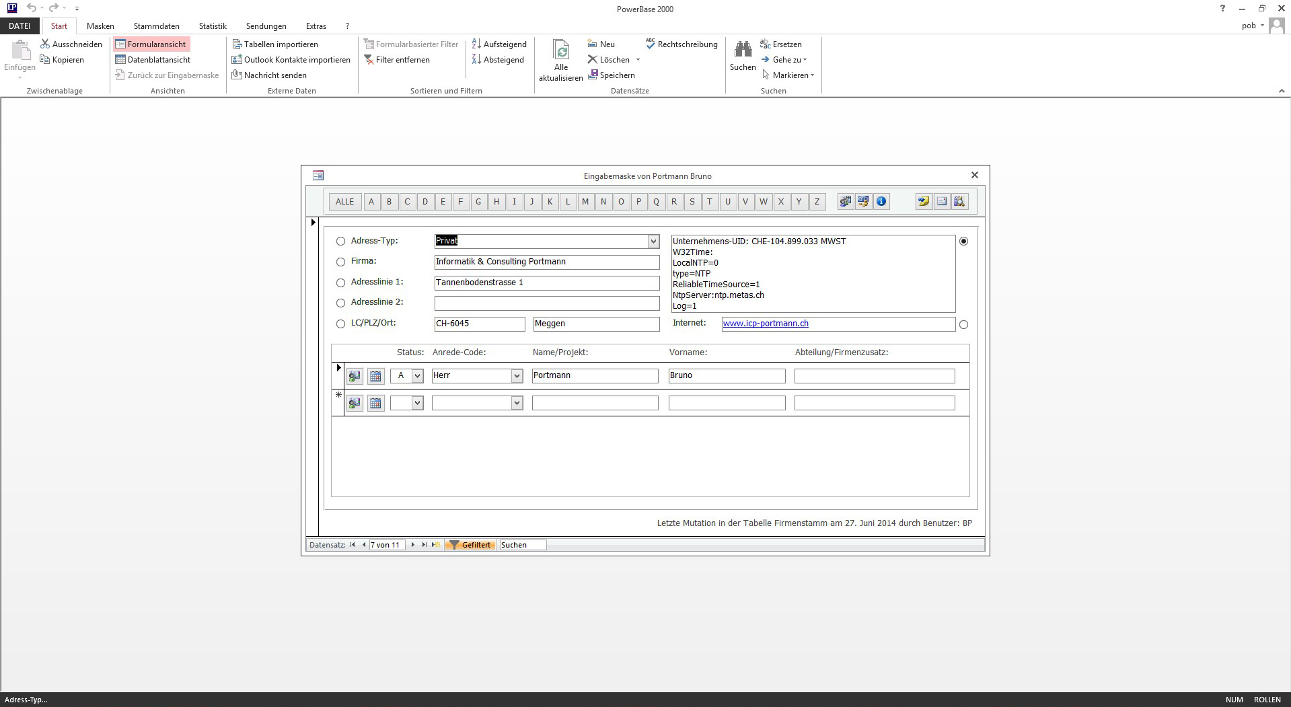Switch to Stammdaten ribbon tab
The height and width of the screenshot is (707, 1291).
point(157,26)
